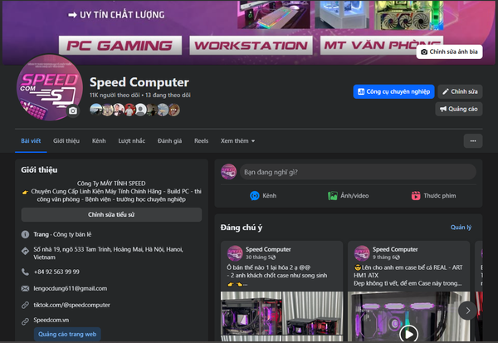The image size is (498, 343).
Task: Click the Ảnh/video photo icon
Action: [333, 195]
